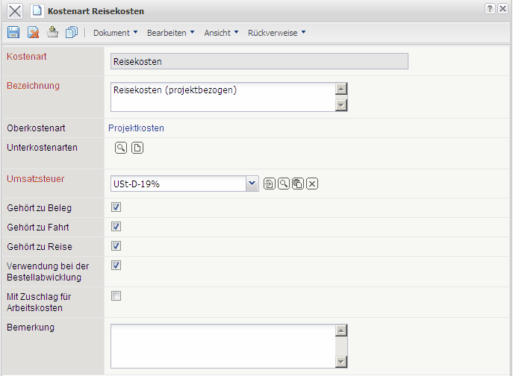Uncheck the Gehört zu Beleg checkbox

tap(116, 207)
